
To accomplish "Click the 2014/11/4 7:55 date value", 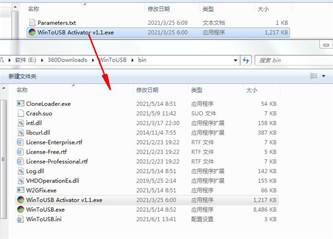I will [x=156, y=133].
